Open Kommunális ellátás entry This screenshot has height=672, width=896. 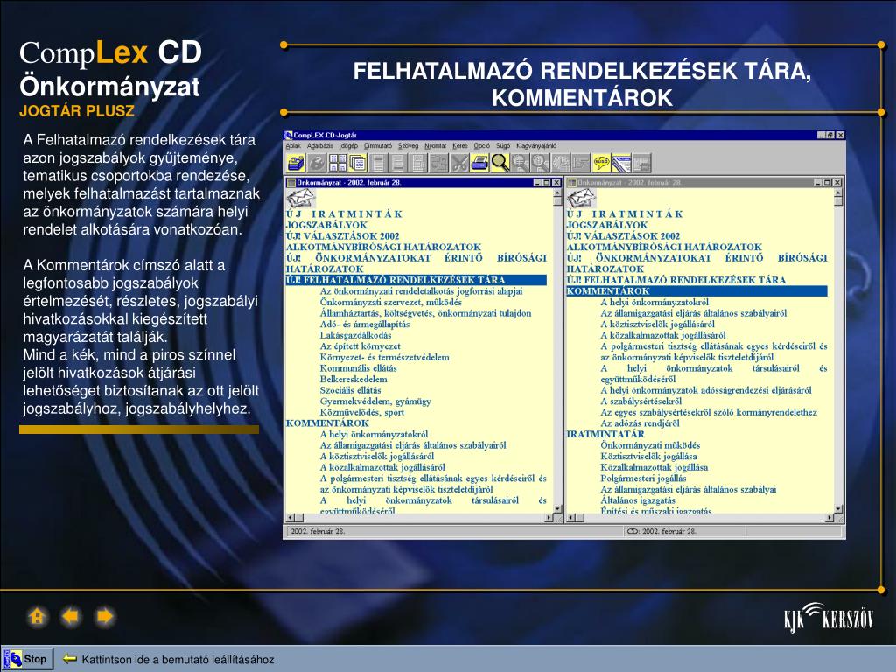click(358, 368)
